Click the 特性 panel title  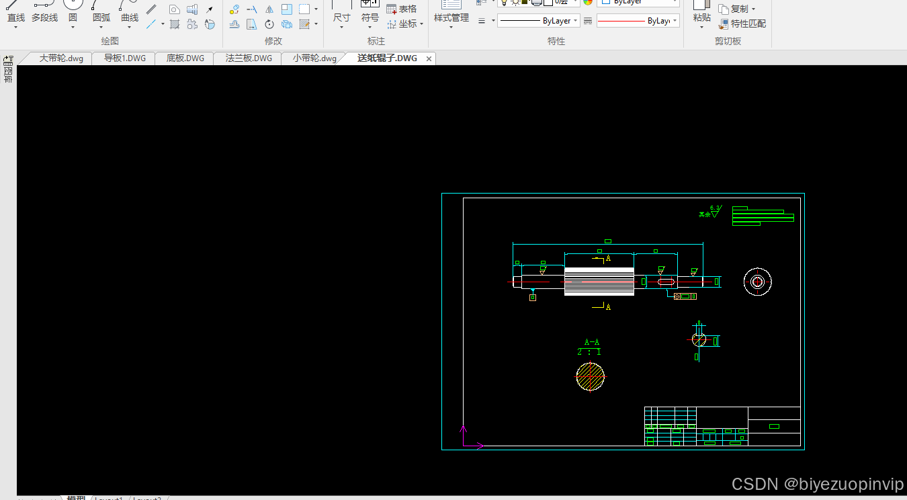click(x=556, y=41)
